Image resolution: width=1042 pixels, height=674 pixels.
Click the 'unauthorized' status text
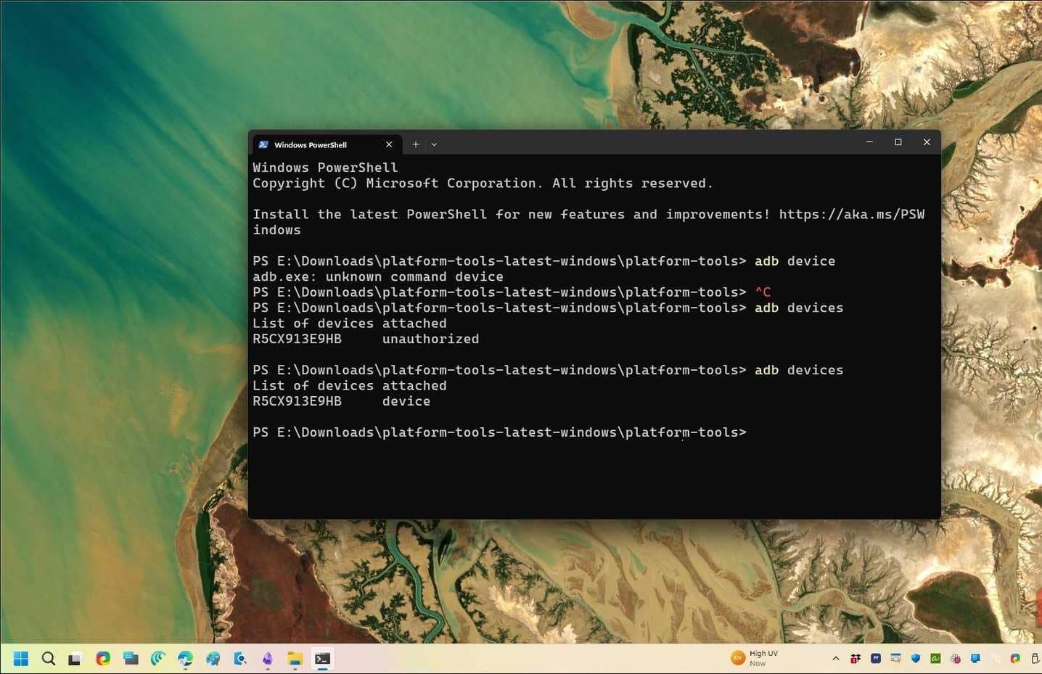[430, 339]
